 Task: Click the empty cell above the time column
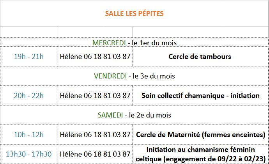tap(28, 32)
